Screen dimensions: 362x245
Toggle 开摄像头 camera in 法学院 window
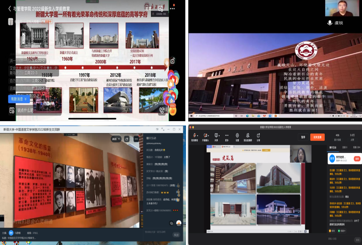tap(205, 137)
